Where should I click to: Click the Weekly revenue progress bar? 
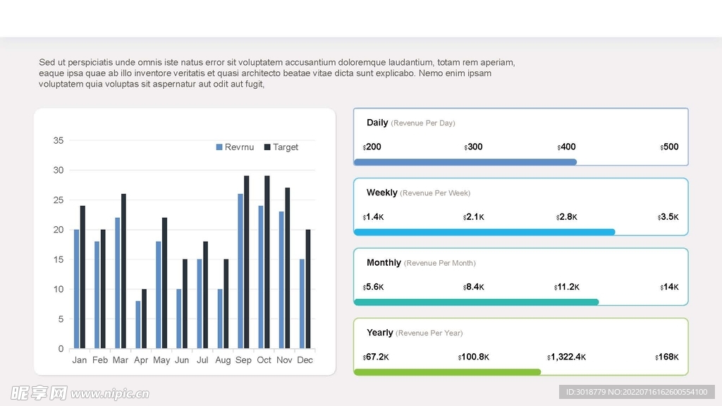coord(484,232)
